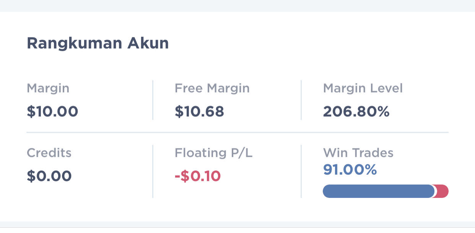Click the Rangkuman Akun heading
This screenshot has height=233, width=475.
(x=98, y=43)
